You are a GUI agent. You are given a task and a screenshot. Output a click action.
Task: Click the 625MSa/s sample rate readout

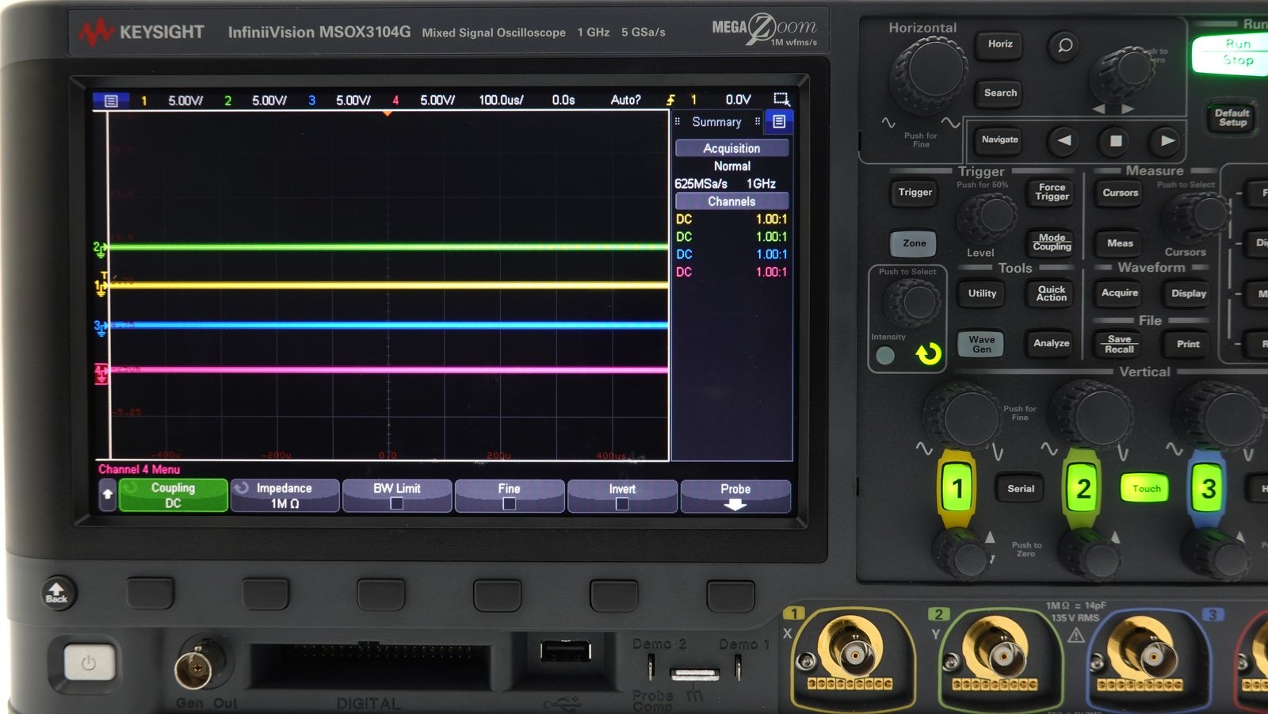point(701,184)
